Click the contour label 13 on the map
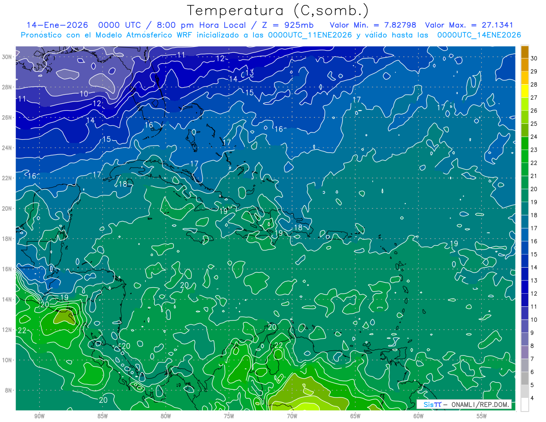 [x=249, y=73]
